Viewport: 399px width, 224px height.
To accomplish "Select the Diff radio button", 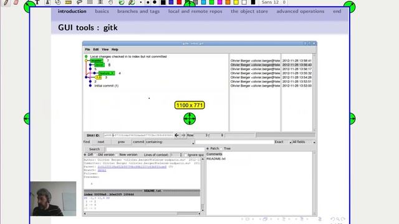I will click(85, 155).
